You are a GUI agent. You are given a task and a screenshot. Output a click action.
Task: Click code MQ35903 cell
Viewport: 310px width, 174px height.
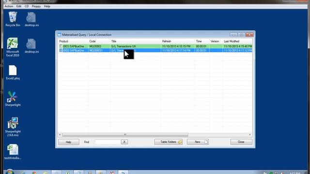click(x=95, y=46)
